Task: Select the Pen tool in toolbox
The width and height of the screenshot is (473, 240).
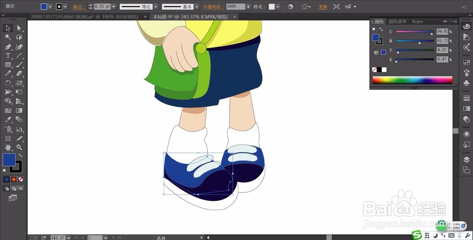Action: pos(8,47)
